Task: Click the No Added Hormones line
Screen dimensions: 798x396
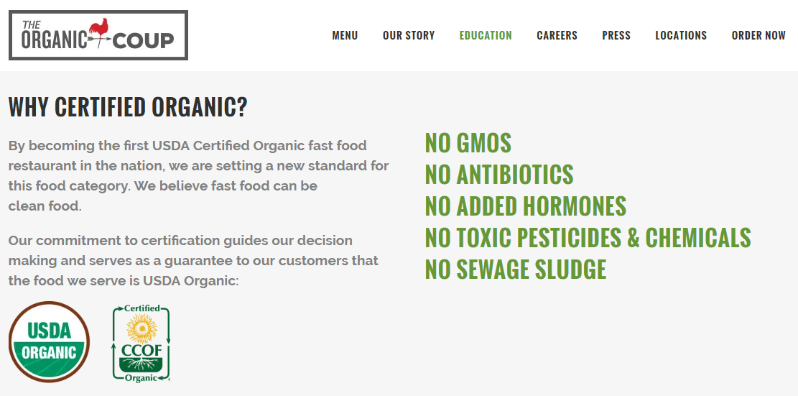Action: click(x=526, y=206)
